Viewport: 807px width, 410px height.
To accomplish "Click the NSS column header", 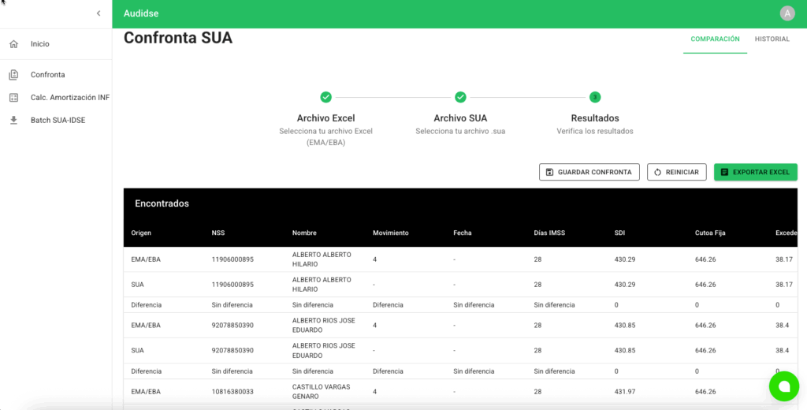I will coord(218,233).
